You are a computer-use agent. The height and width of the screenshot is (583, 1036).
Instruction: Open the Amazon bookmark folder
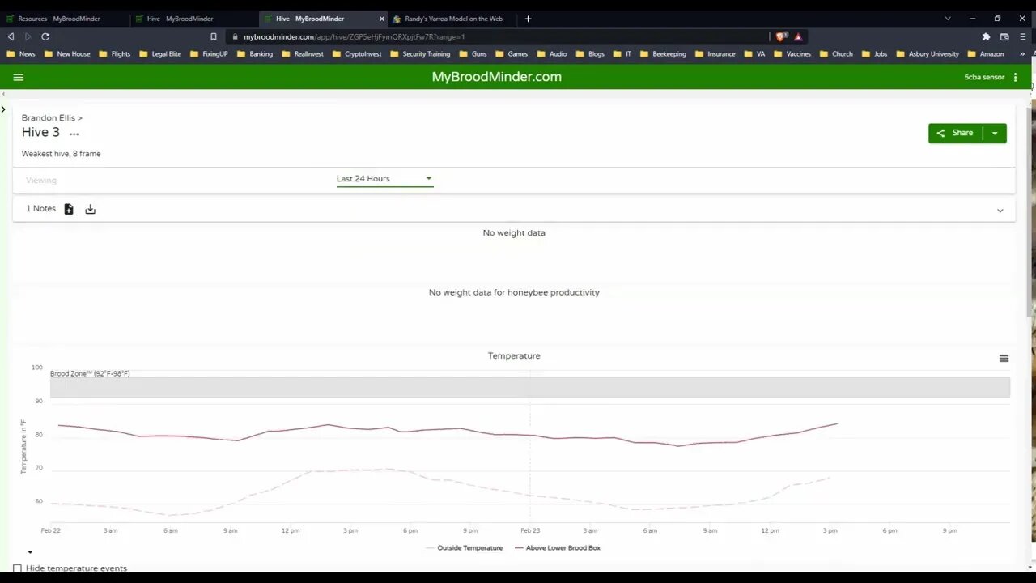coord(985,54)
